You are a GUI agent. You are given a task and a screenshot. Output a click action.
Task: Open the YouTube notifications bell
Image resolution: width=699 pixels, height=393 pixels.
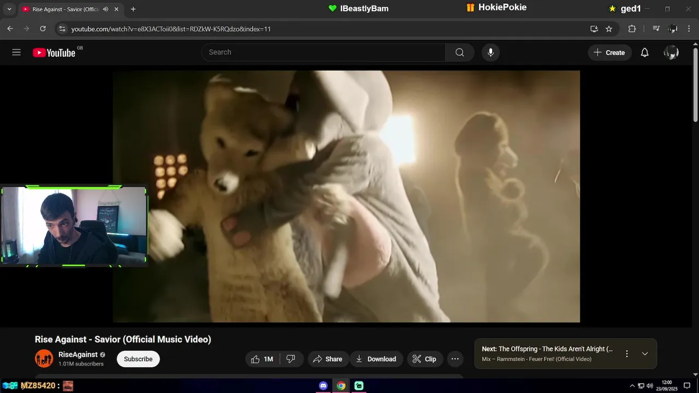point(645,52)
